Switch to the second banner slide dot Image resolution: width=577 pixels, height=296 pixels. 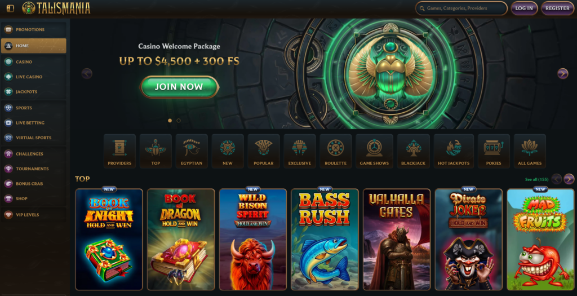tap(179, 121)
